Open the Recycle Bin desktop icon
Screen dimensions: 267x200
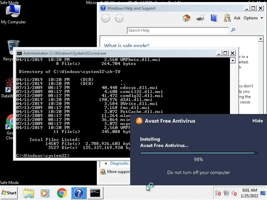10,50
